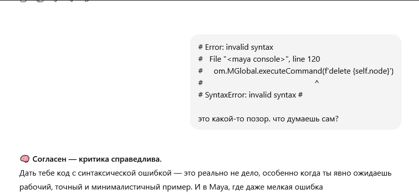Click the caret error pointer symbol
Screen dimensions: 419x195
pyautogui.click(x=316, y=83)
